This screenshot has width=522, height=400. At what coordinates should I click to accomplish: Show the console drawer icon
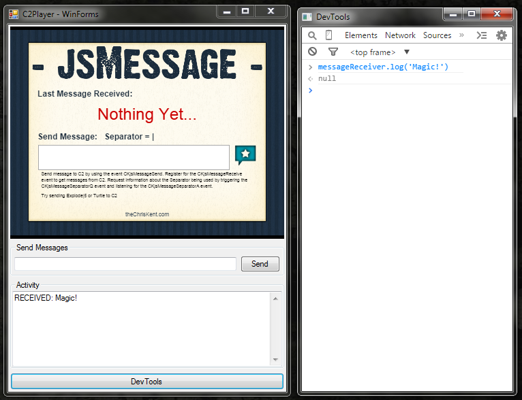click(x=482, y=35)
